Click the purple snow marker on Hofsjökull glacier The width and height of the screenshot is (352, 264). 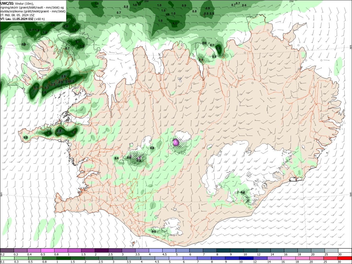click(175, 142)
